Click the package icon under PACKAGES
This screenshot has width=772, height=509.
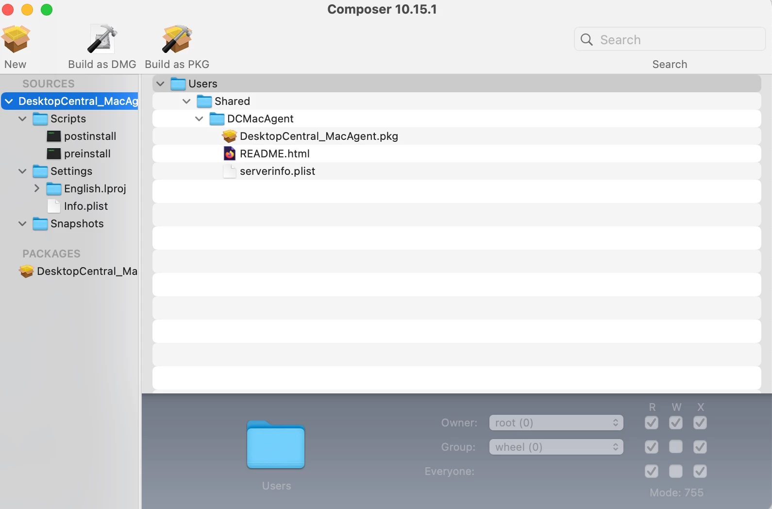click(x=27, y=271)
